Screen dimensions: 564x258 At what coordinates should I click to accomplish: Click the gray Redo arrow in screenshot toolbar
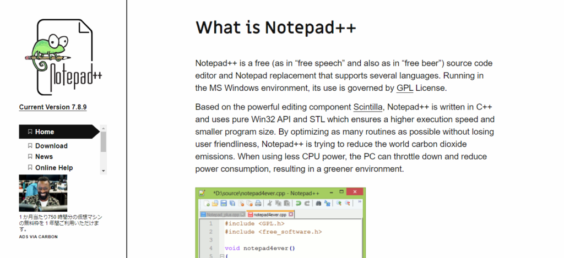click(x=307, y=204)
